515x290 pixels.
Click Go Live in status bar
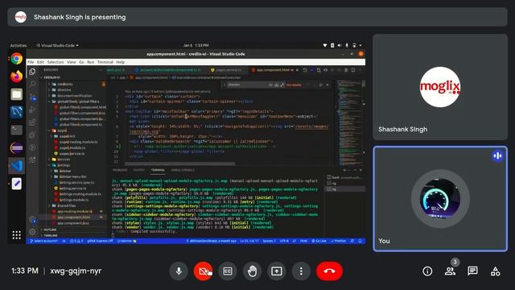pyautogui.click(x=319, y=241)
